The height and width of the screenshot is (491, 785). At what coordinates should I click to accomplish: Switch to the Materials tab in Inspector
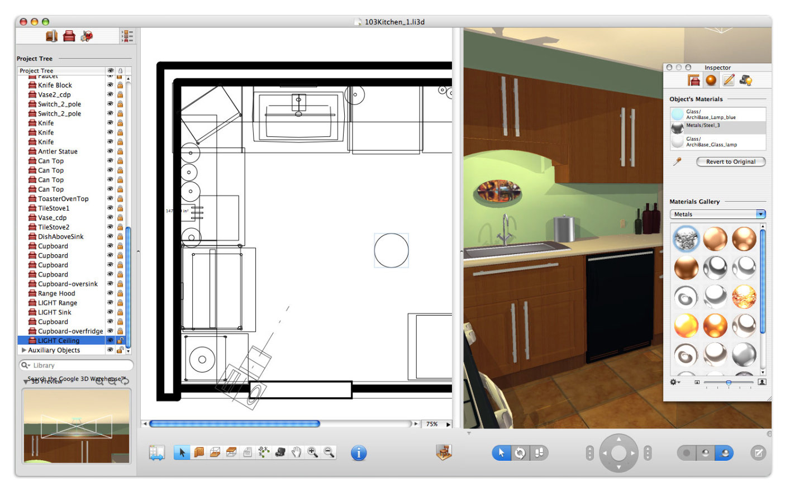711,80
